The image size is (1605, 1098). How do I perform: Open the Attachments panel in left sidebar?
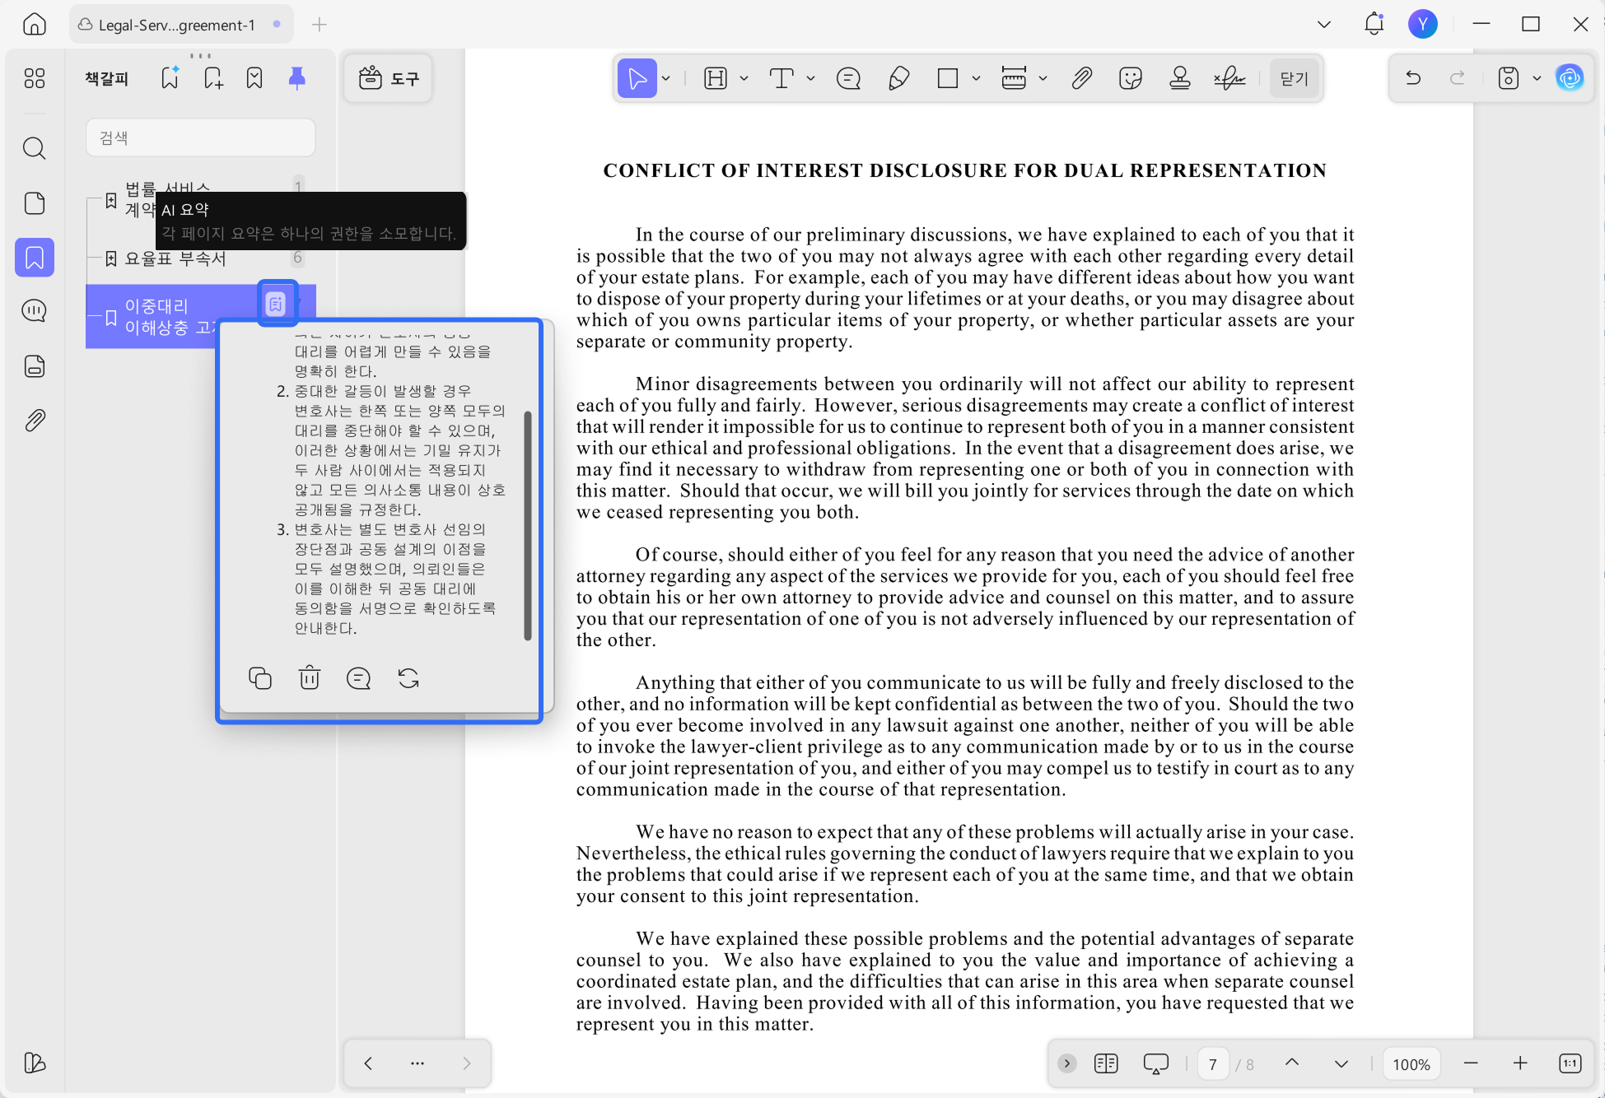click(x=34, y=420)
